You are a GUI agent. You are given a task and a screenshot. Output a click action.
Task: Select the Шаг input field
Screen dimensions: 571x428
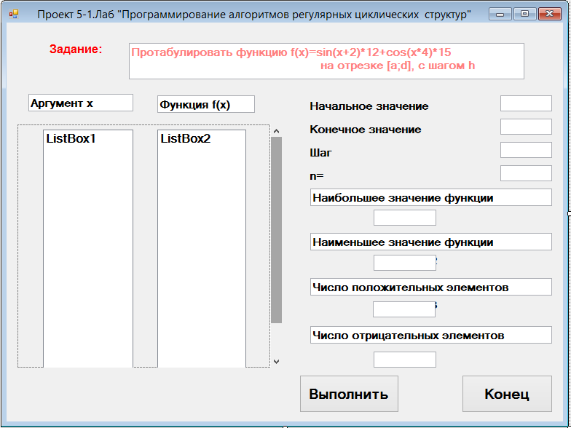point(526,150)
